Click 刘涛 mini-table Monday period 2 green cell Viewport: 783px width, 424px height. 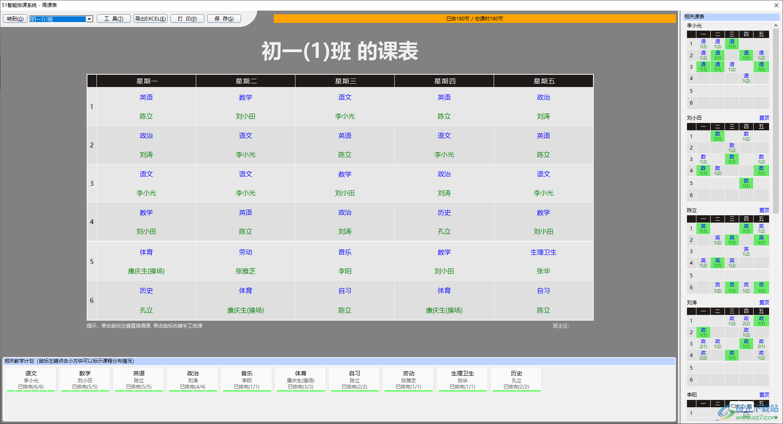tap(703, 333)
